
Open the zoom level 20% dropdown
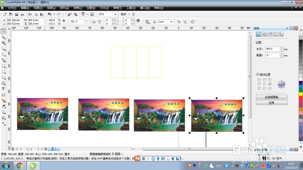click(x=115, y=14)
